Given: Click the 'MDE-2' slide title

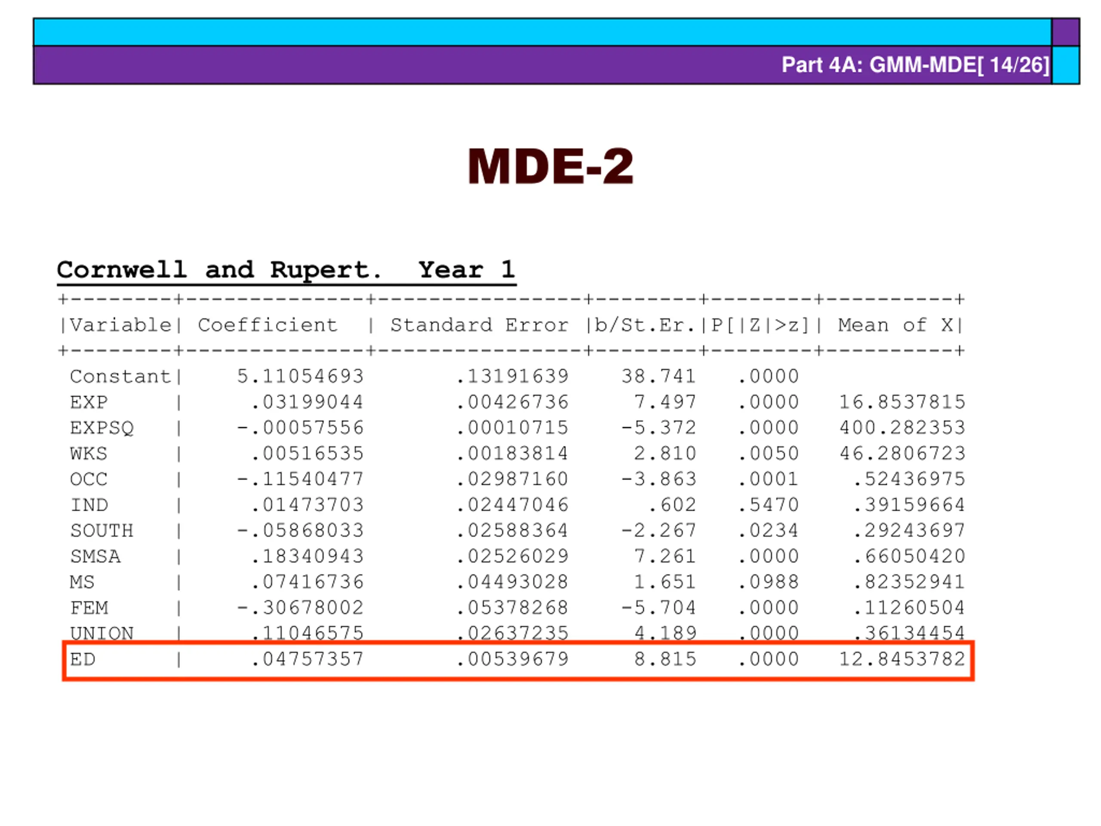Looking at the screenshot, I should (x=550, y=167).
